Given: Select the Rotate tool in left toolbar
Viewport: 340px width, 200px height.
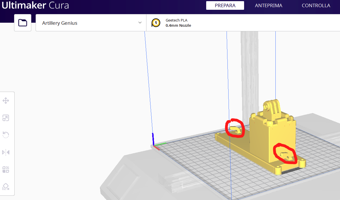Looking at the screenshot, I should click(6, 135).
